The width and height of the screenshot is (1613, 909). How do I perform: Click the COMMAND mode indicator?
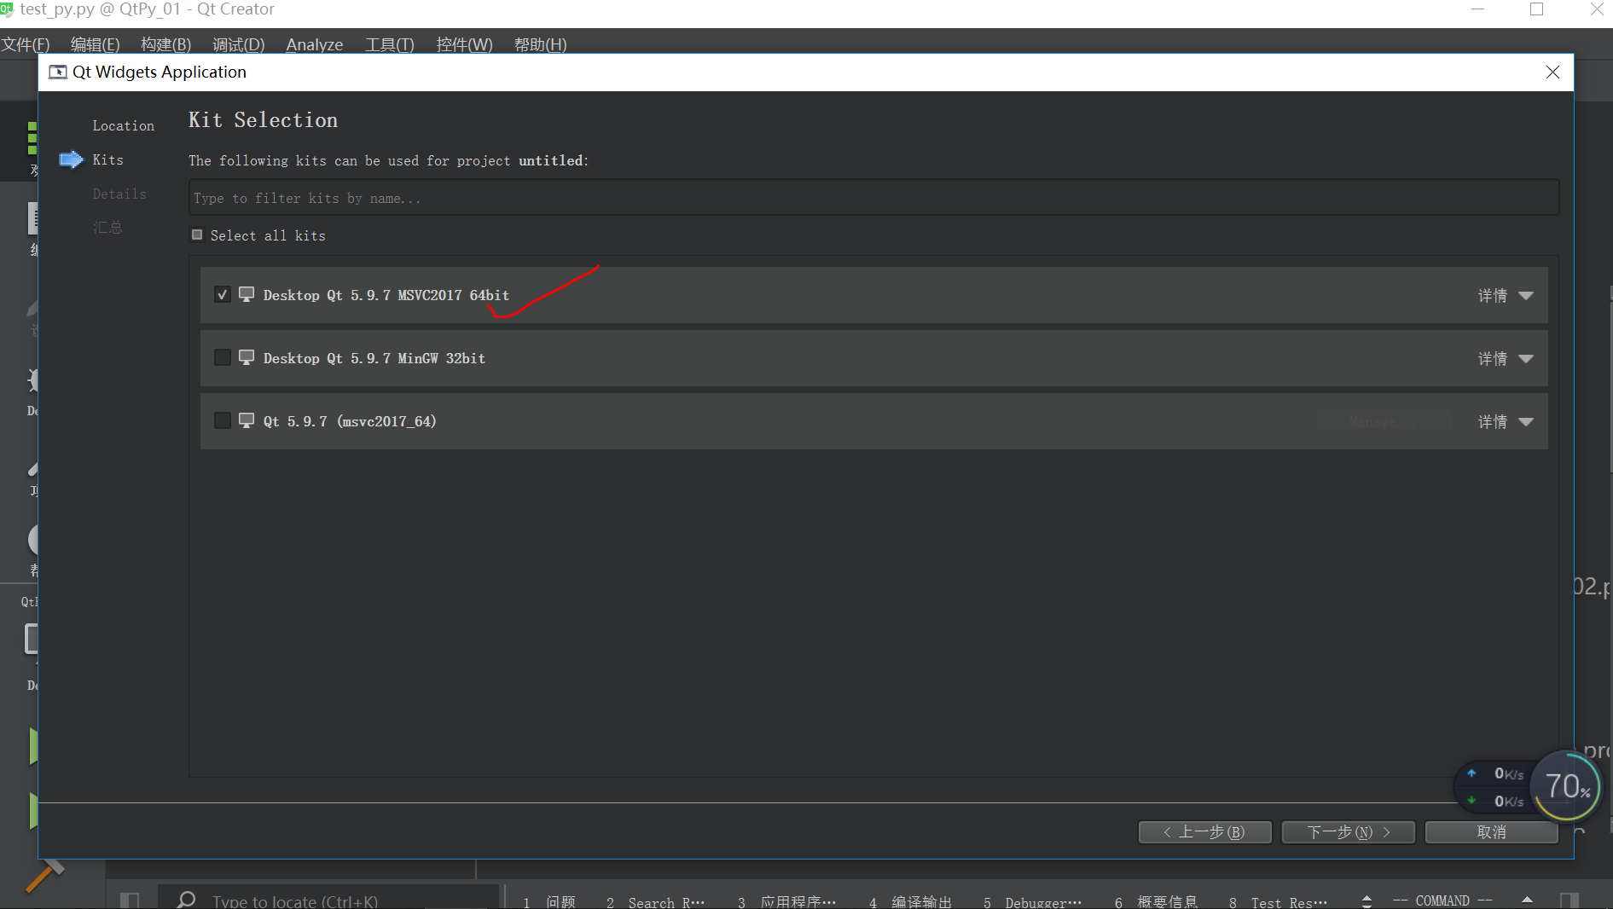1442,900
